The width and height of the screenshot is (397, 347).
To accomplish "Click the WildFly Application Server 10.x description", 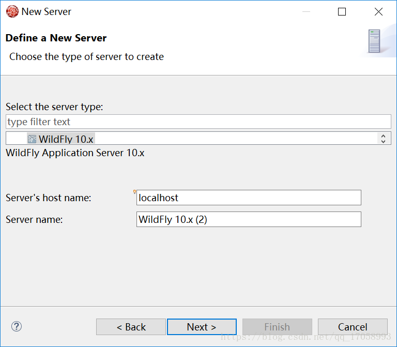I will pyautogui.click(x=75, y=153).
